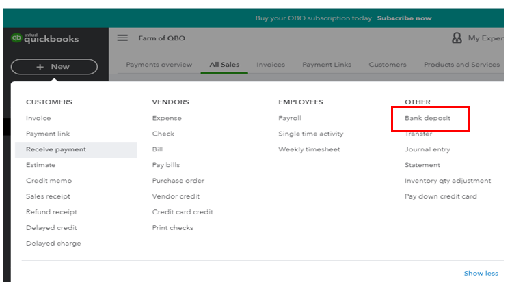Open Products and Services tab
525x292 pixels.
coord(461,65)
